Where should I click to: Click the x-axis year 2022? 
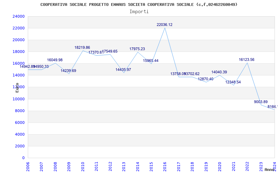click(247, 166)
